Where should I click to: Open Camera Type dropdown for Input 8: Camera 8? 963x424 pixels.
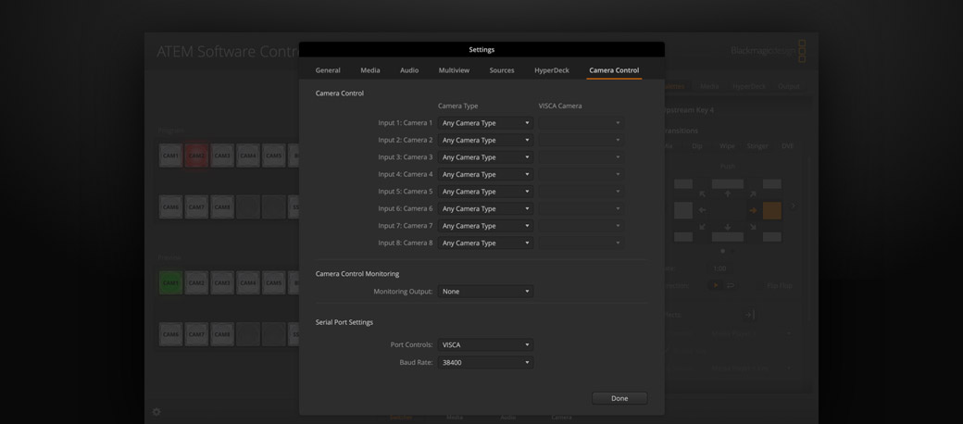point(485,243)
